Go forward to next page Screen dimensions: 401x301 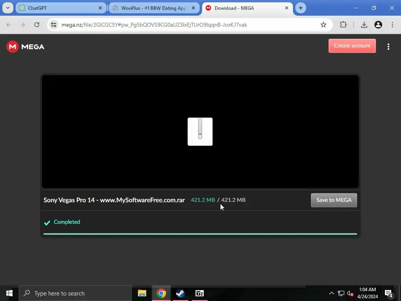[x=23, y=25]
